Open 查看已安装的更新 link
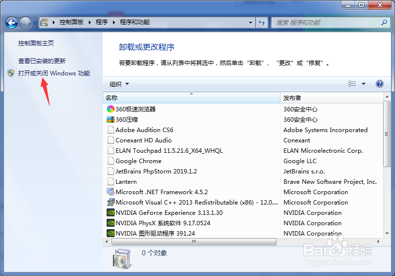 pyautogui.click(x=42, y=61)
